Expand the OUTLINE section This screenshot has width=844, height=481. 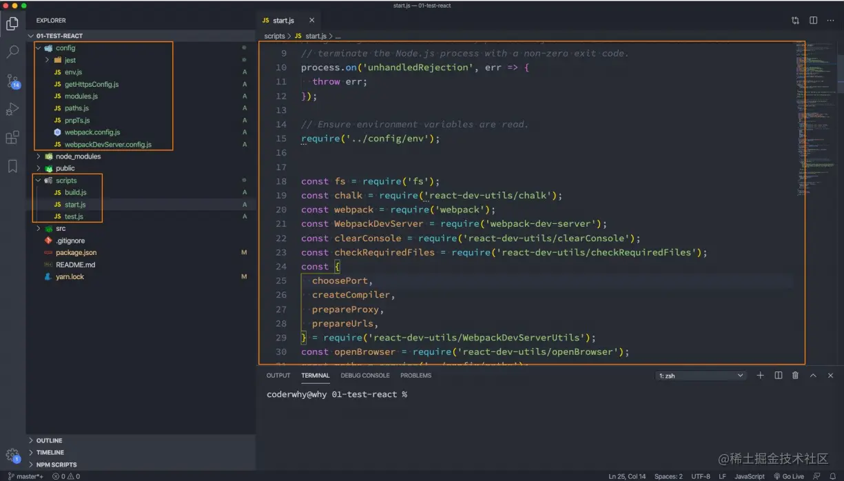(141, 440)
